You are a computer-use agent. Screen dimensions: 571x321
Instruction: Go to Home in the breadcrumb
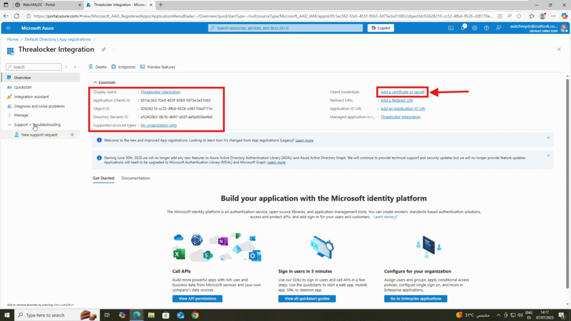click(x=13, y=40)
